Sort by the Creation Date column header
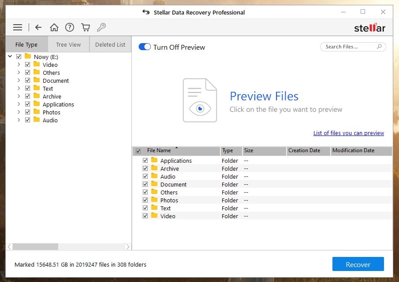The image size is (399, 282). click(x=309, y=151)
